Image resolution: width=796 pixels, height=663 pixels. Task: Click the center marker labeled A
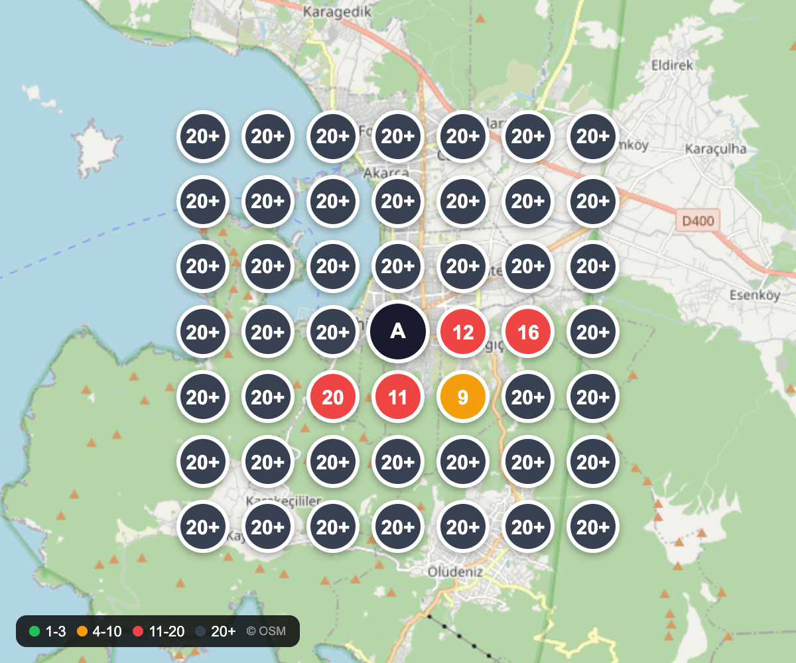398,331
